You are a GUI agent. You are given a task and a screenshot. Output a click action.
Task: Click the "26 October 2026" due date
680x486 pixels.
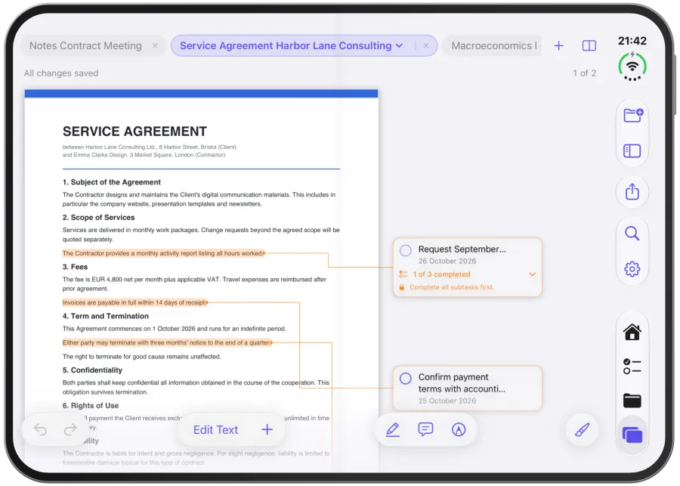click(447, 261)
